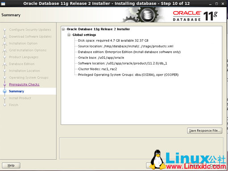Click the Install Product step
This screenshot has height=171, width=228.
[20, 98]
